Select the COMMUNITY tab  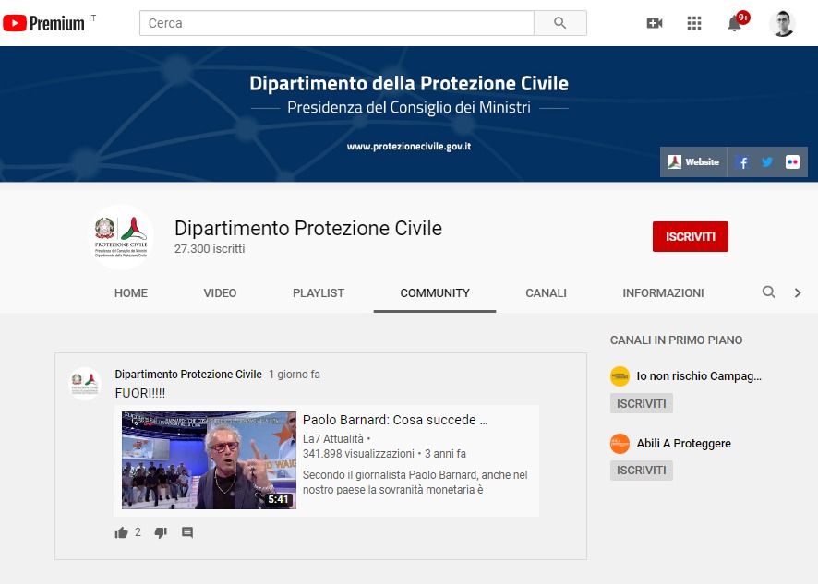pos(435,293)
